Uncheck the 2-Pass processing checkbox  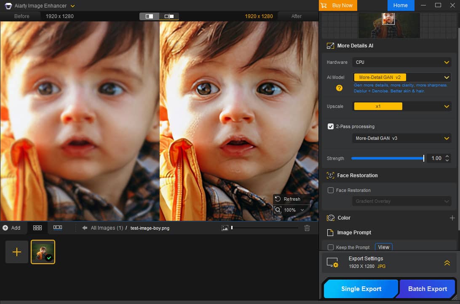tap(331, 126)
